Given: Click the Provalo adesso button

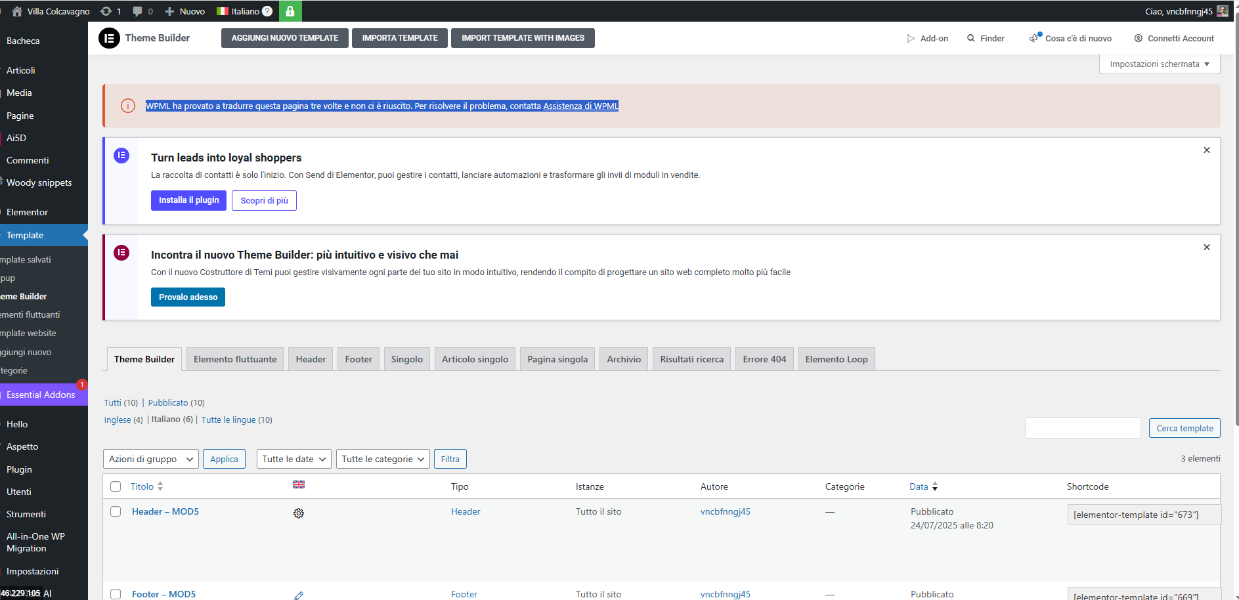Looking at the screenshot, I should pos(188,297).
